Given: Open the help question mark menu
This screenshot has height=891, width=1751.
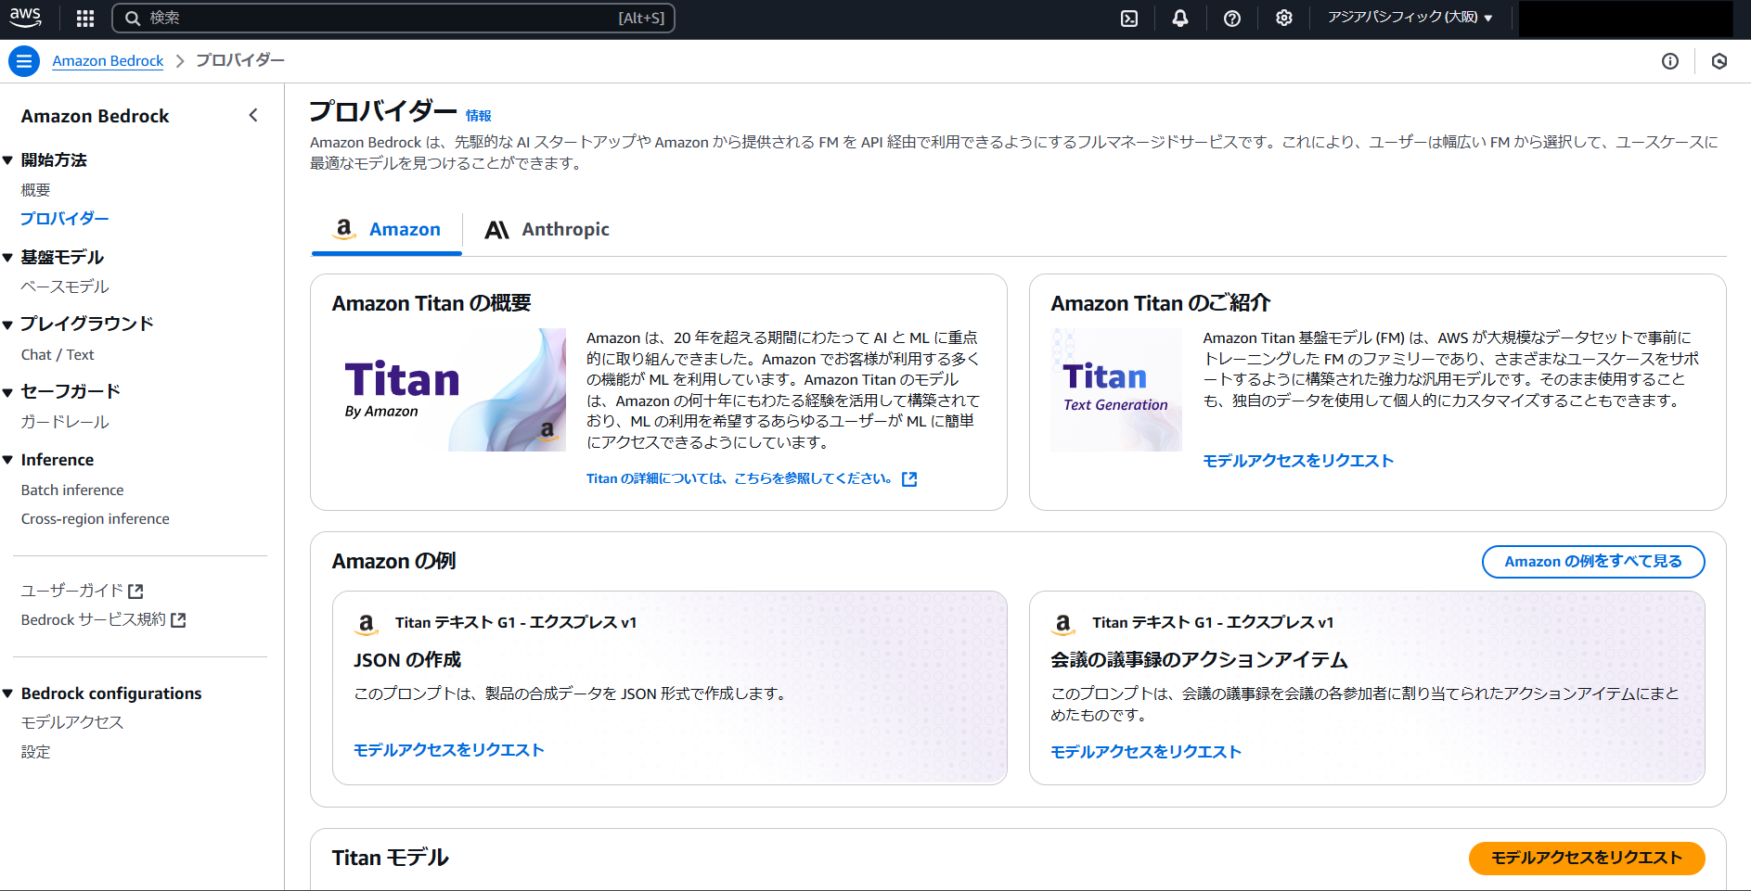Looking at the screenshot, I should [x=1232, y=19].
